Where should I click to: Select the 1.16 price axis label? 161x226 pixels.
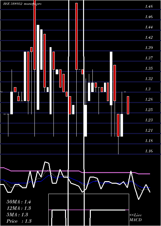(x=149, y=151)
